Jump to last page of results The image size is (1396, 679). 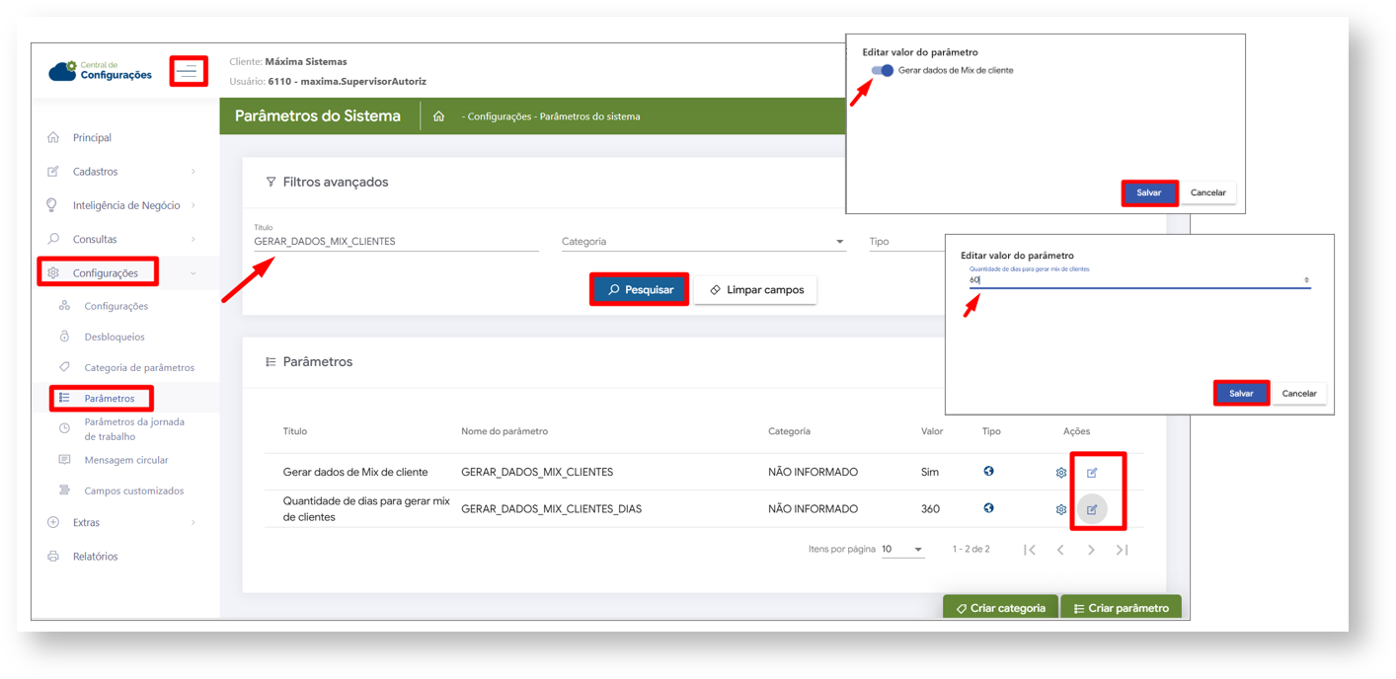pos(1122,550)
